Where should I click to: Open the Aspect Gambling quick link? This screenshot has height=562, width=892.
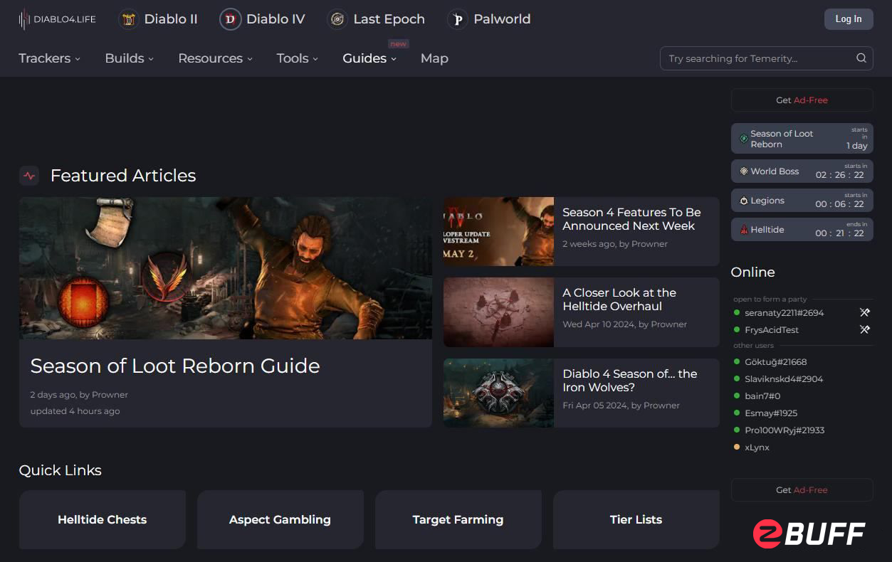tap(280, 519)
